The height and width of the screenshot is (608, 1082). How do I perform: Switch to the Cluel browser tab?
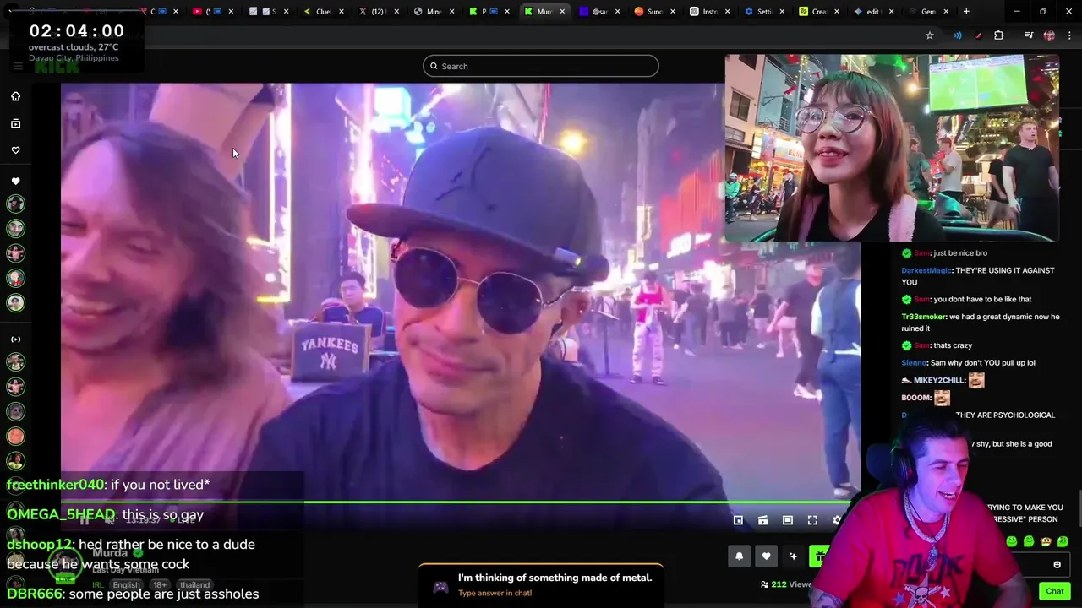[x=324, y=12]
